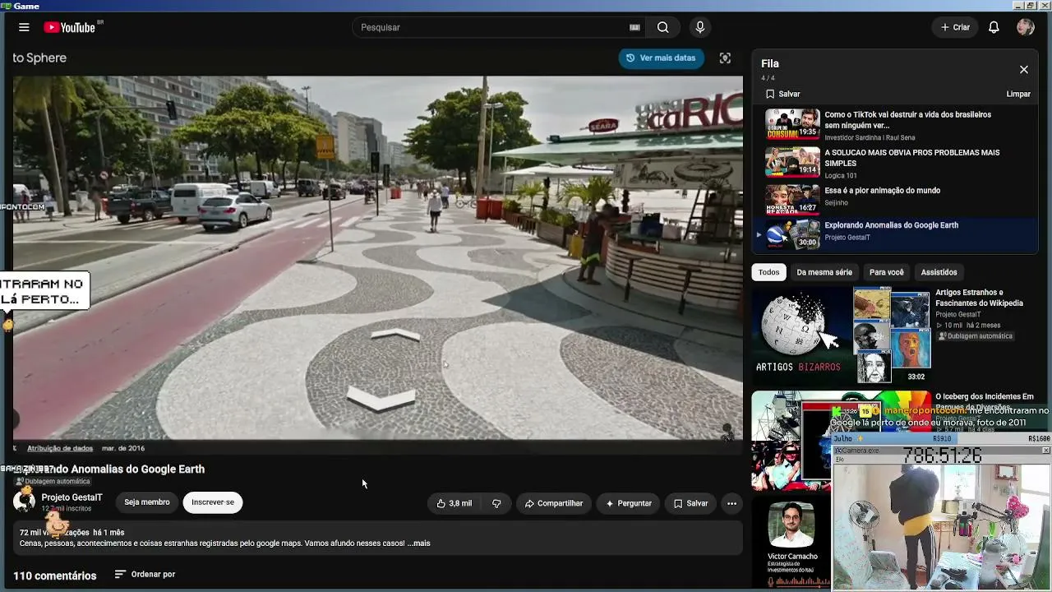Screen dimensions: 1052x592
Task: Open 'Artigos Estranhos e Fascinantes da Wikipedia' title
Action: point(979,298)
